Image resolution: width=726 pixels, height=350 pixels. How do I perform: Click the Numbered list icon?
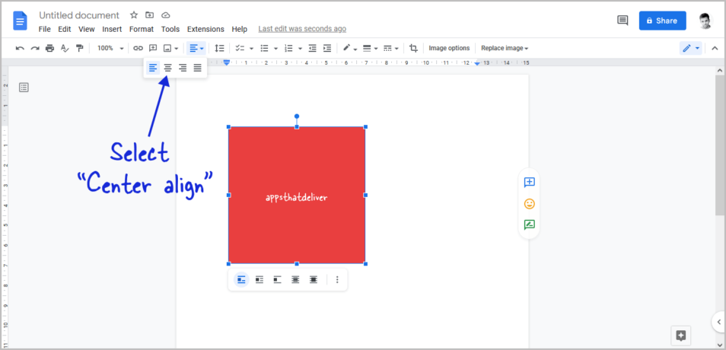[x=288, y=48]
